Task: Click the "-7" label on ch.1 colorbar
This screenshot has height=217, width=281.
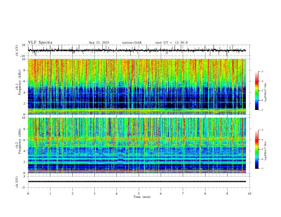Action: [x=261, y=110]
